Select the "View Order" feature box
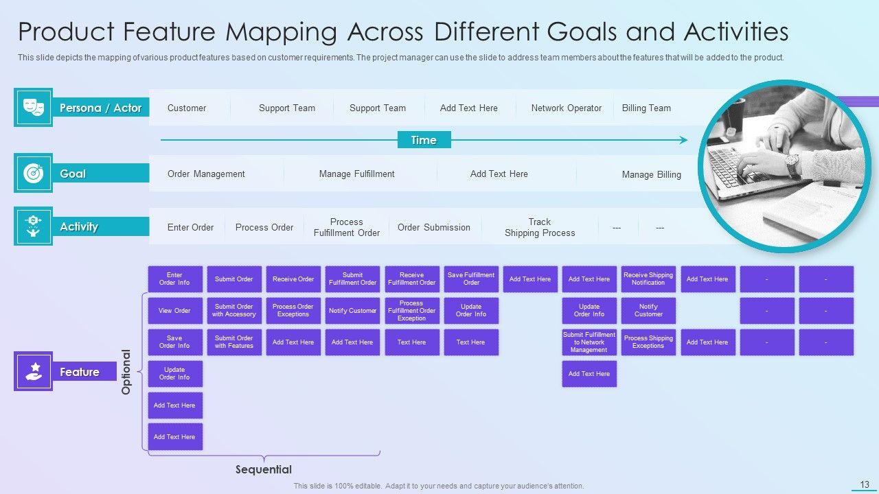879x494 pixels. 175,311
